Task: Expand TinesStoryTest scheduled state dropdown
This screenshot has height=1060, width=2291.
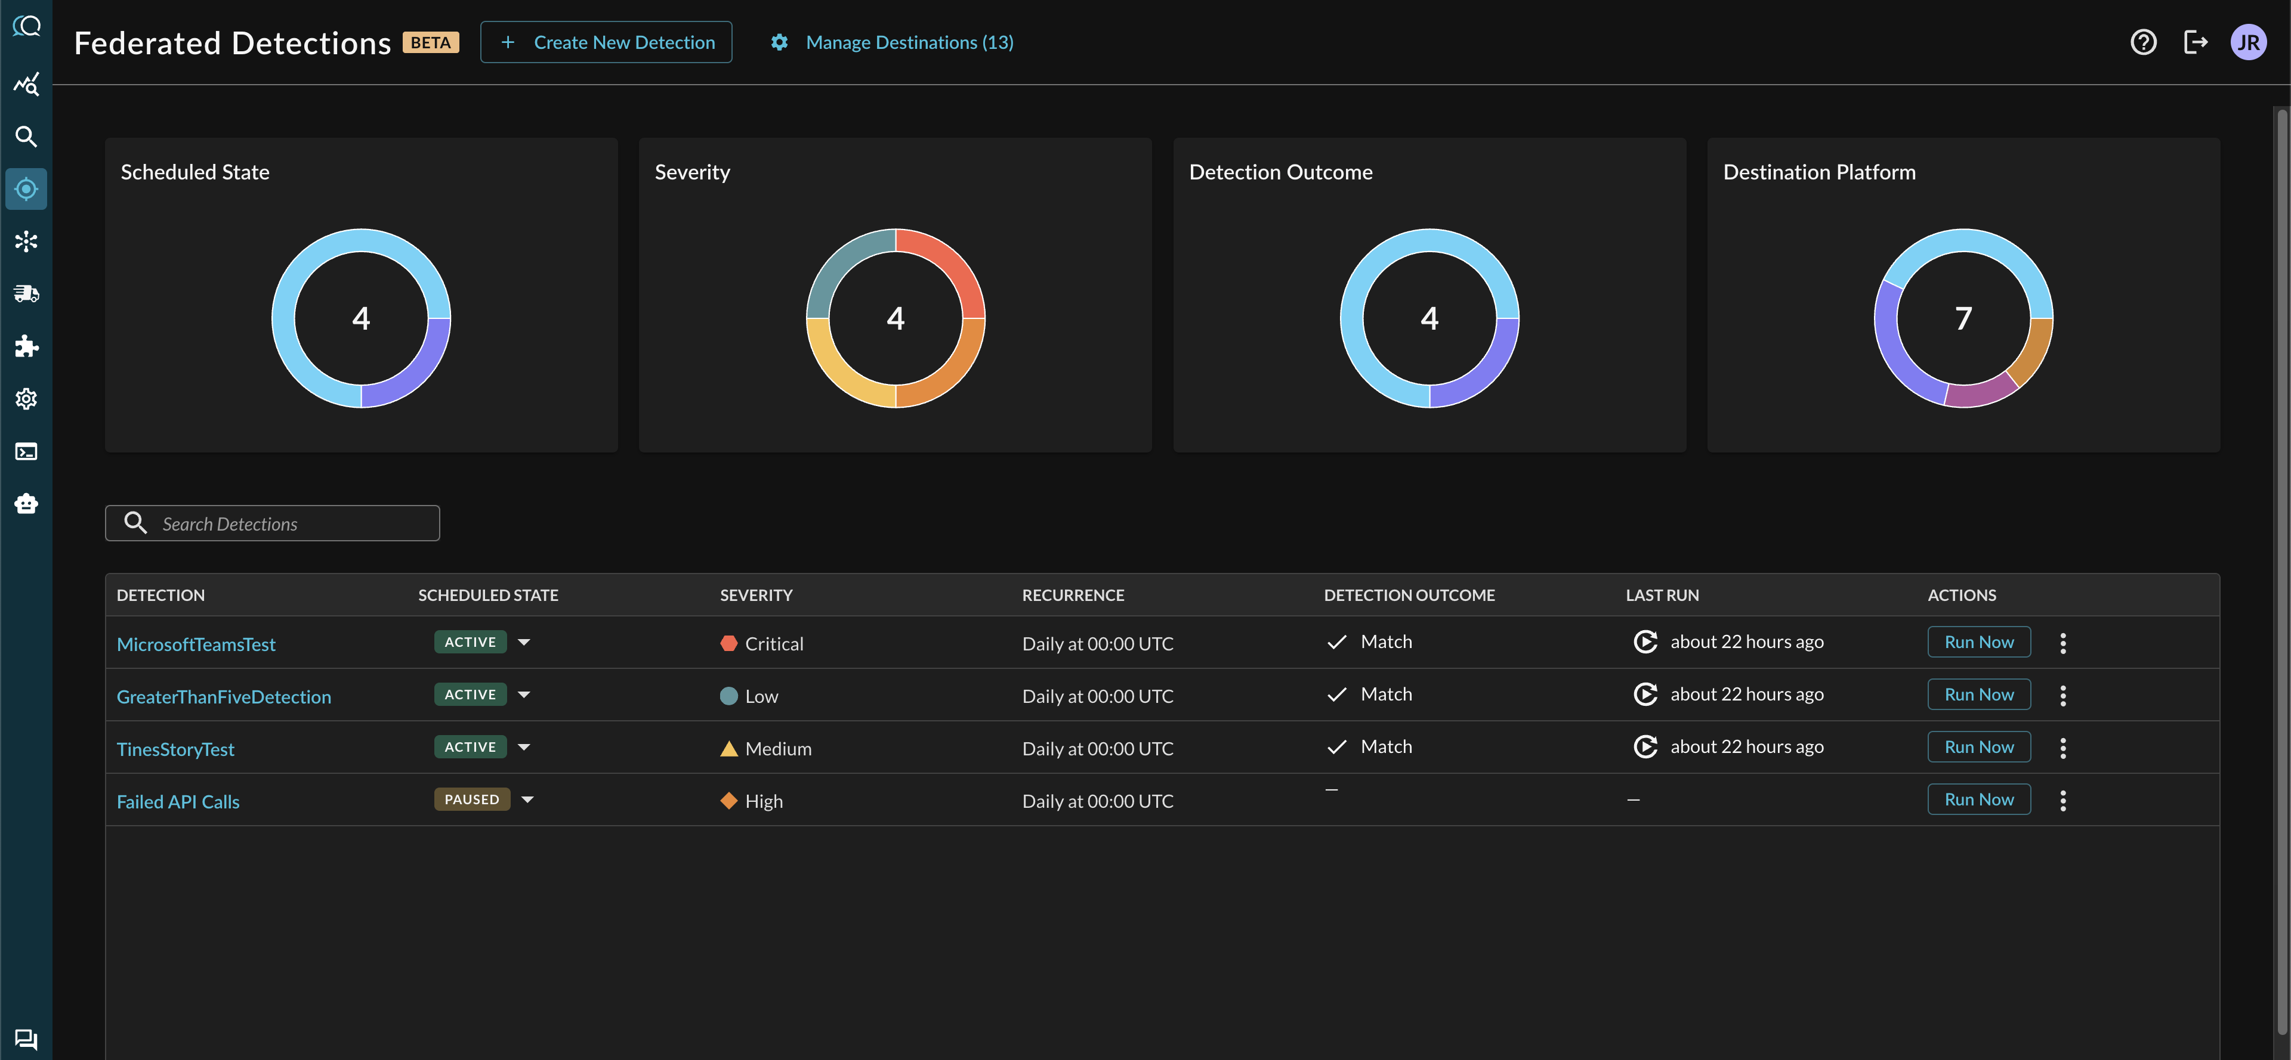Action: tap(524, 747)
